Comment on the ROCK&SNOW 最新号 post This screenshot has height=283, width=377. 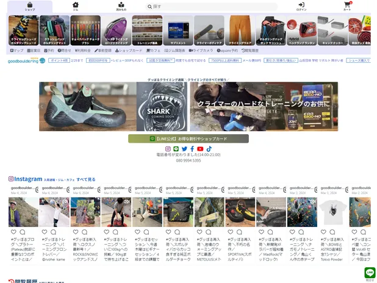coord(84,232)
